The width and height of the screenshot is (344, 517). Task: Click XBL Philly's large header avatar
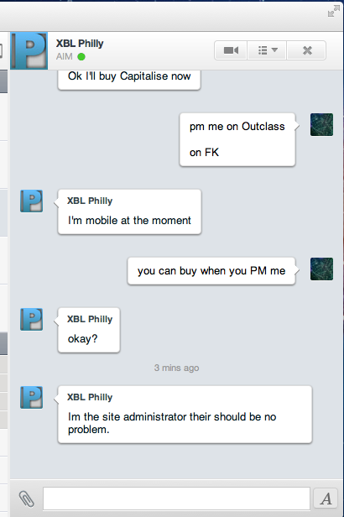click(x=29, y=50)
